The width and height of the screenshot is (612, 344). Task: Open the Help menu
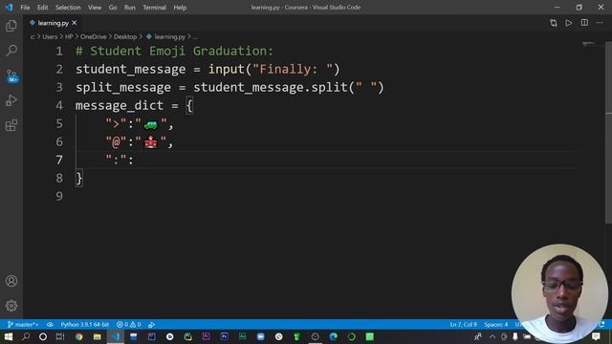(180, 8)
